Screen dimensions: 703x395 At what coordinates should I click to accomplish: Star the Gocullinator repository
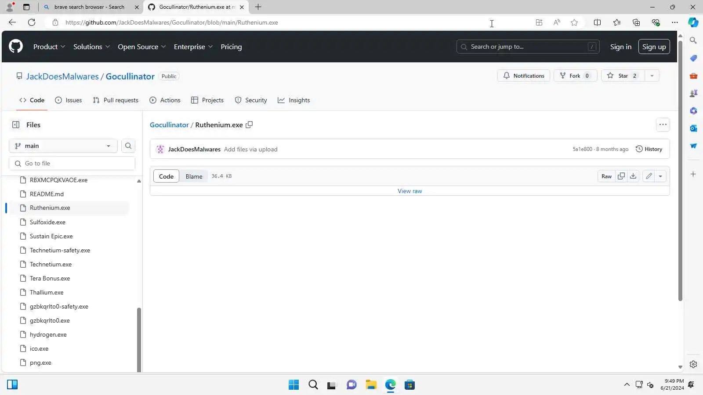click(623, 76)
